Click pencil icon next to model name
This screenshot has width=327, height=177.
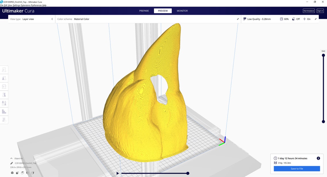click(x=12, y=163)
